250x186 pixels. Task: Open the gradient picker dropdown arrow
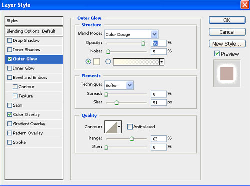point(161,62)
